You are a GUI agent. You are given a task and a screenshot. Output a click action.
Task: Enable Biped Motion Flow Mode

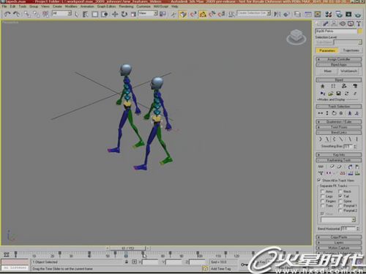point(344,86)
